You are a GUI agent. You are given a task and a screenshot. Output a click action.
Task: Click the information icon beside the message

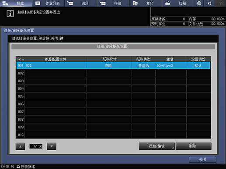tap(10, 14)
